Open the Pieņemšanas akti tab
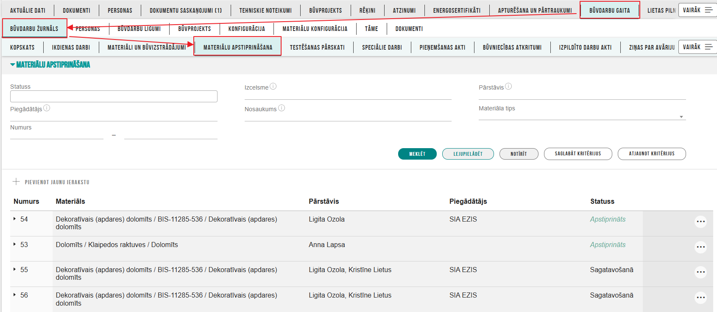The image size is (717, 312). tap(443, 48)
